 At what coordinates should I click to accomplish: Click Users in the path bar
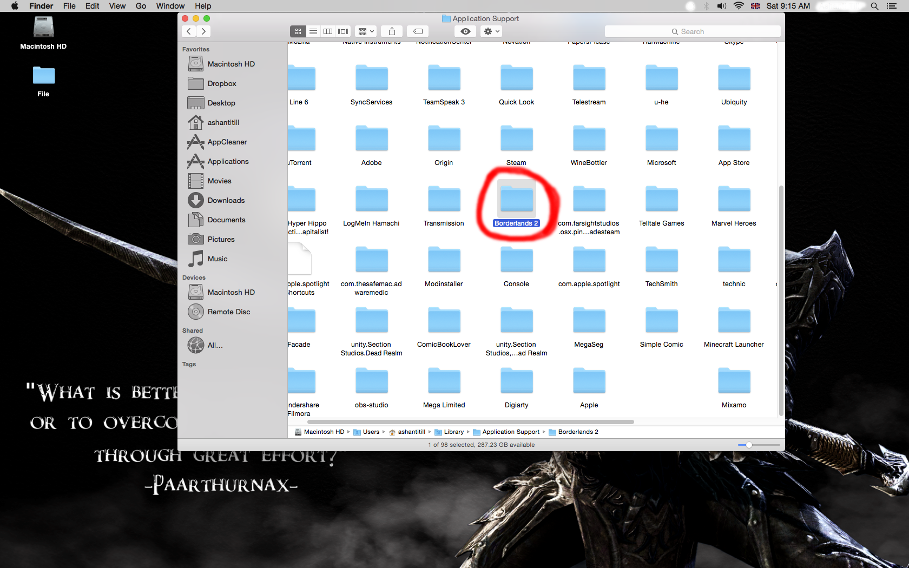366,432
